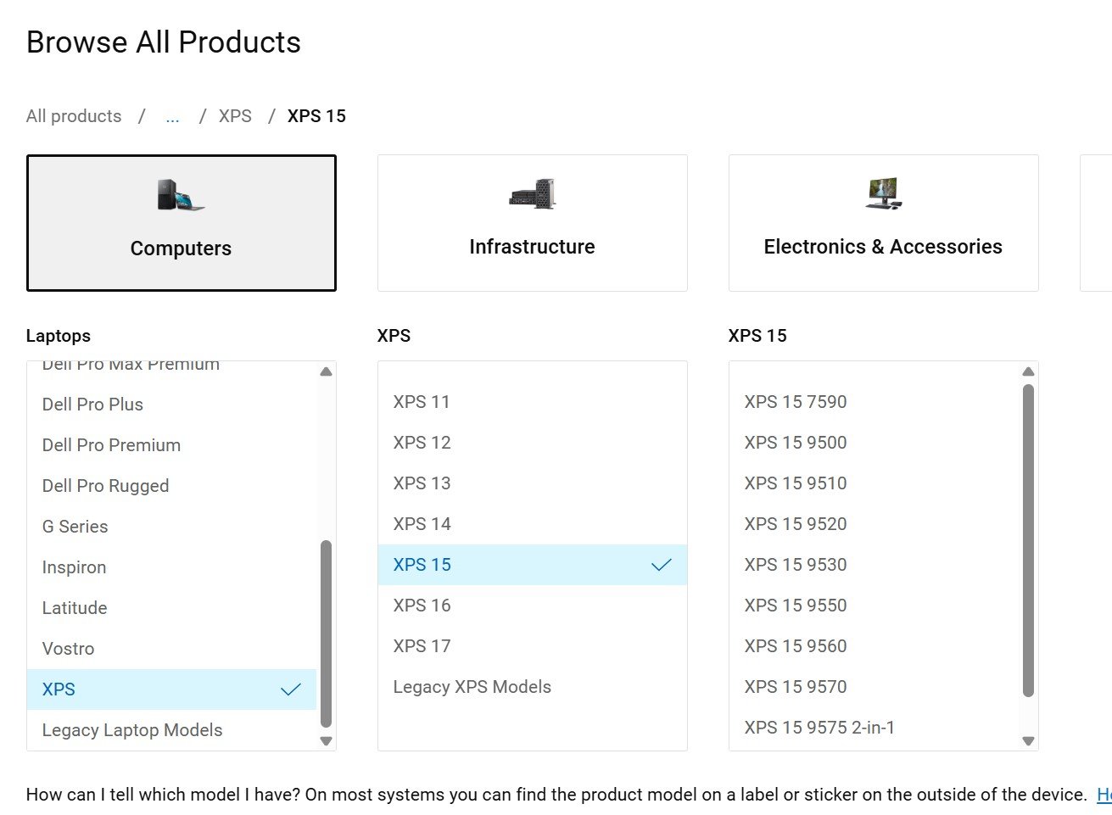Click the Computers category icon
This screenshot has height=815, width=1112.
click(x=181, y=196)
